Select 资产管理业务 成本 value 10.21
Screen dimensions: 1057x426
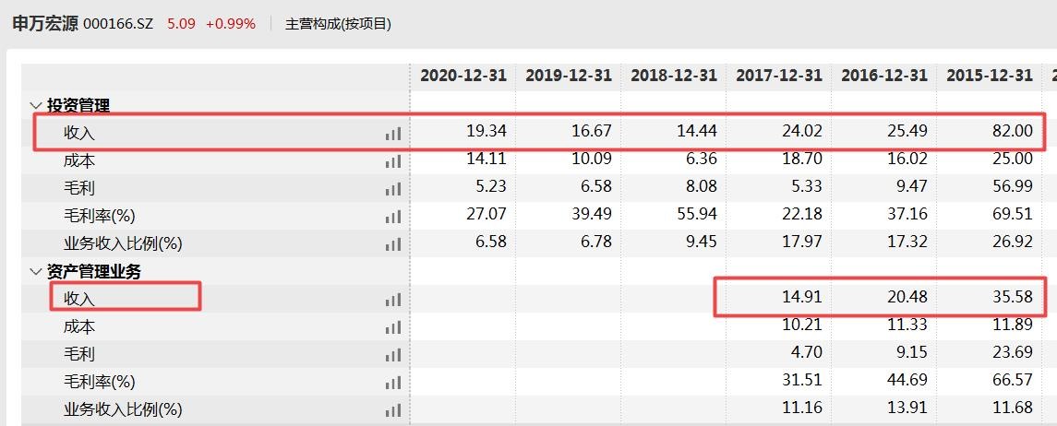[802, 325]
